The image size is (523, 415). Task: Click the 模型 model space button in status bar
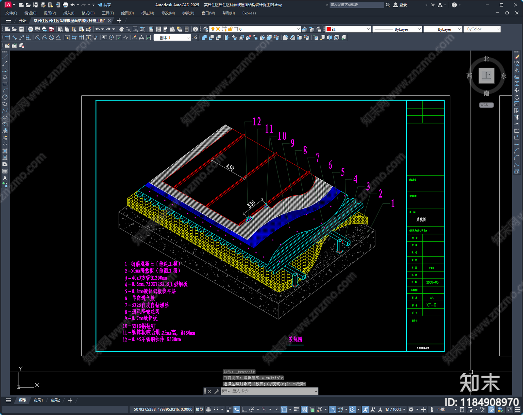(x=199, y=409)
